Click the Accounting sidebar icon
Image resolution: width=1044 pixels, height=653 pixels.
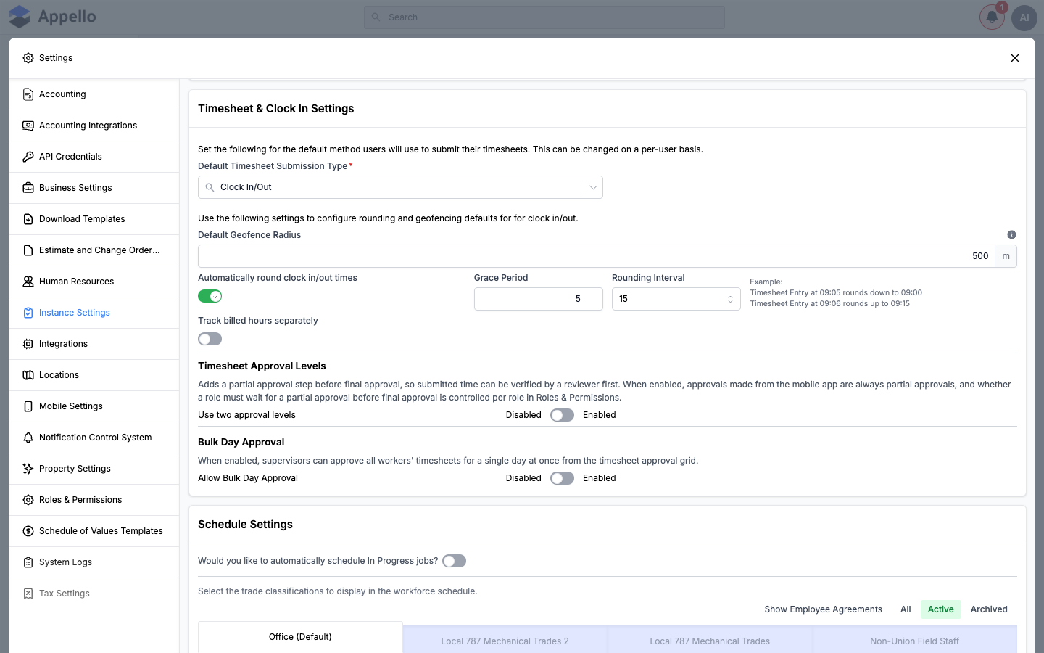click(x=28, y=94)
